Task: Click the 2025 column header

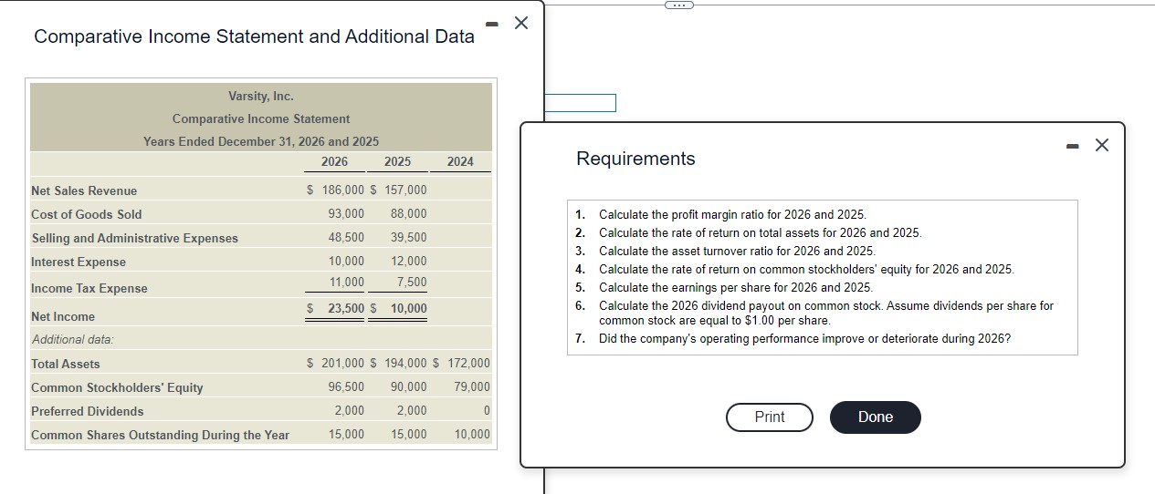Action: [x=397, y=161]
